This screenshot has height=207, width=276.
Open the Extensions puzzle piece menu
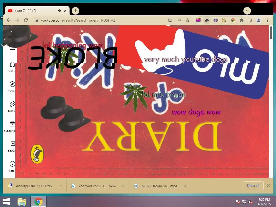[241, 20]
